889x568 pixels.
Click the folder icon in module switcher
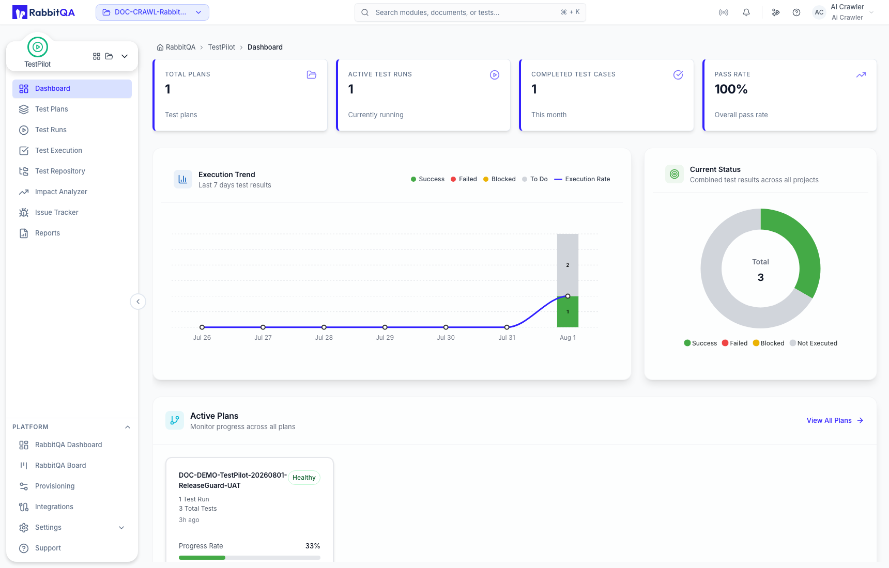109,56
